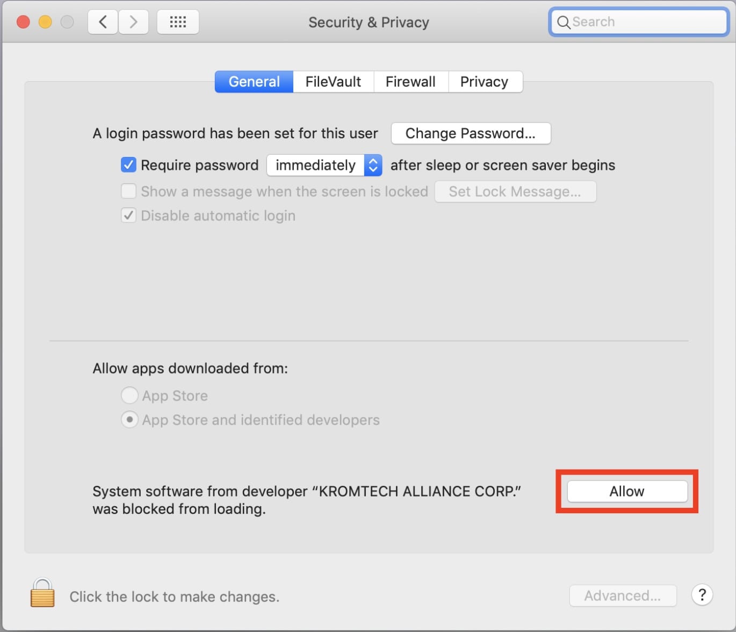
Task: Go forward with the right chevron arrow
Action: coord(133,22)
